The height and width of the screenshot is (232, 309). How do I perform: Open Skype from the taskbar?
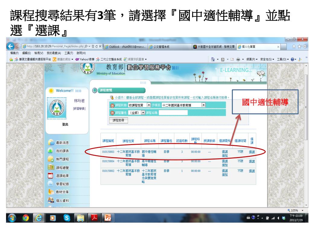tap(67, 218)
